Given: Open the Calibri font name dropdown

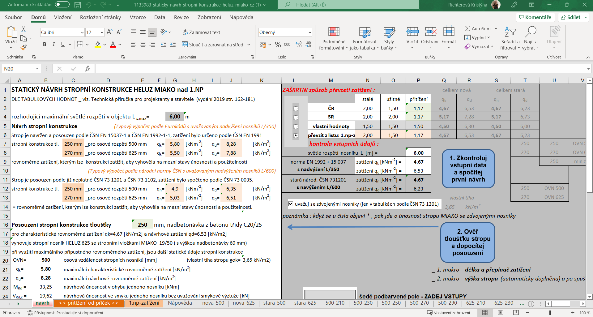Looking at the screenshot, I should point(82,32).
